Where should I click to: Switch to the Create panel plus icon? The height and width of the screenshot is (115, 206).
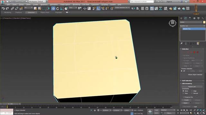coord(181,18)
